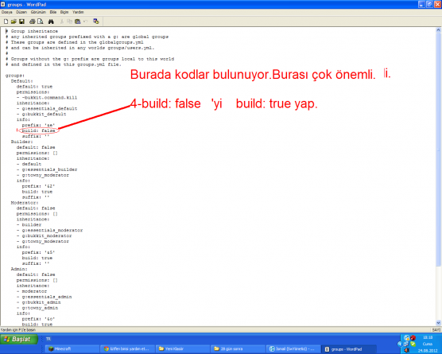Click the 'Admin:' group heading
The height and width of the screenshot is (354, 442).
click(19, 269)
